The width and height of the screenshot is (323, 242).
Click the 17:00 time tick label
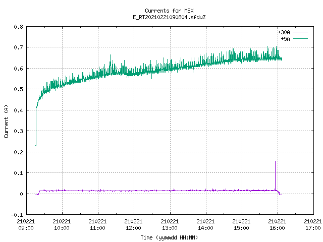(313, 228)
